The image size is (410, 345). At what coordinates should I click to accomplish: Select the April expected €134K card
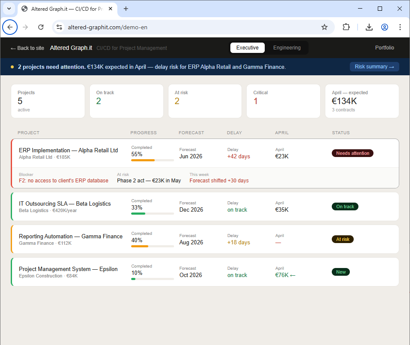[362, 101]
